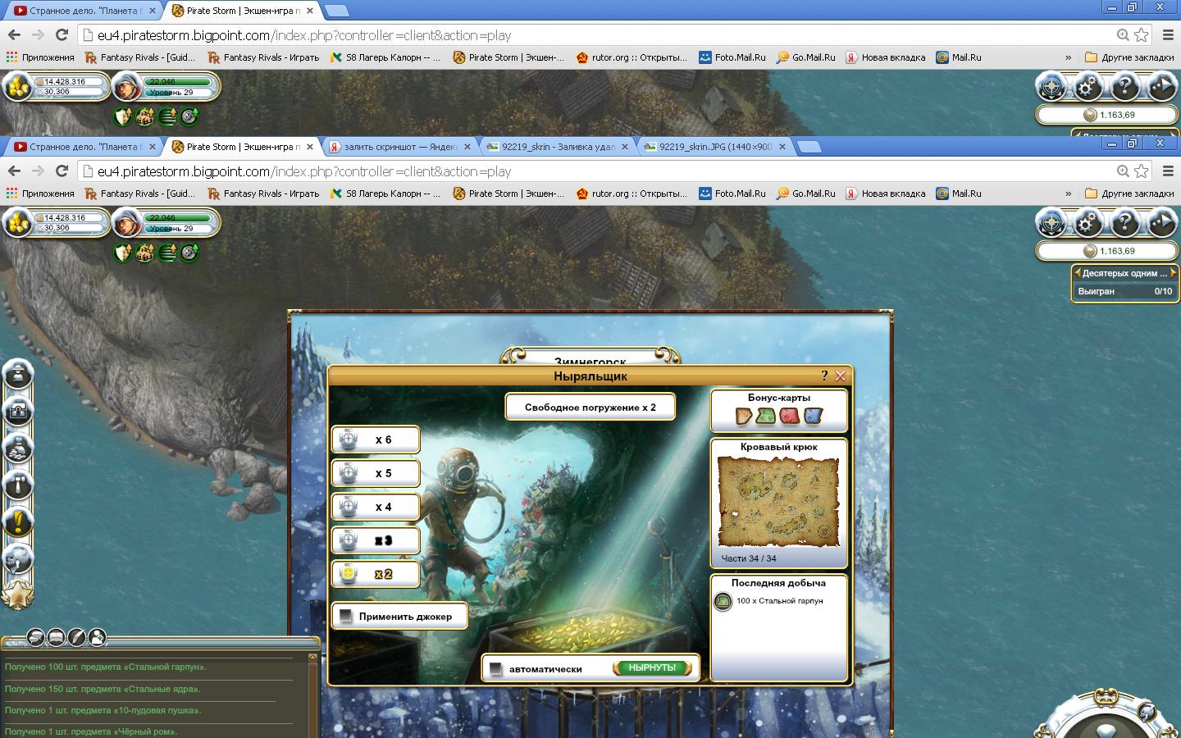Open the book icon above the chat log

(56, 636)
